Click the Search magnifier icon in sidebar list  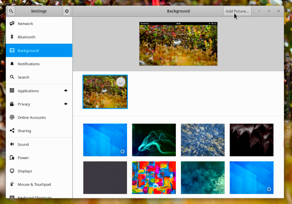point(12,77)
